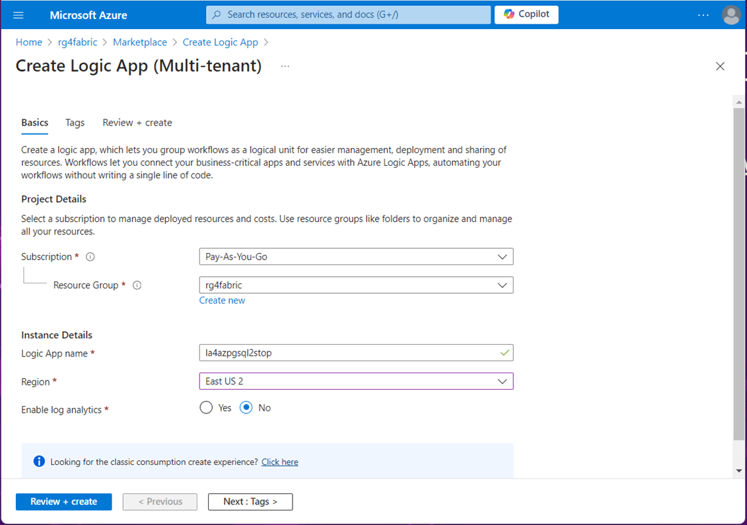Select Yes for Enable log analytics

207,408
